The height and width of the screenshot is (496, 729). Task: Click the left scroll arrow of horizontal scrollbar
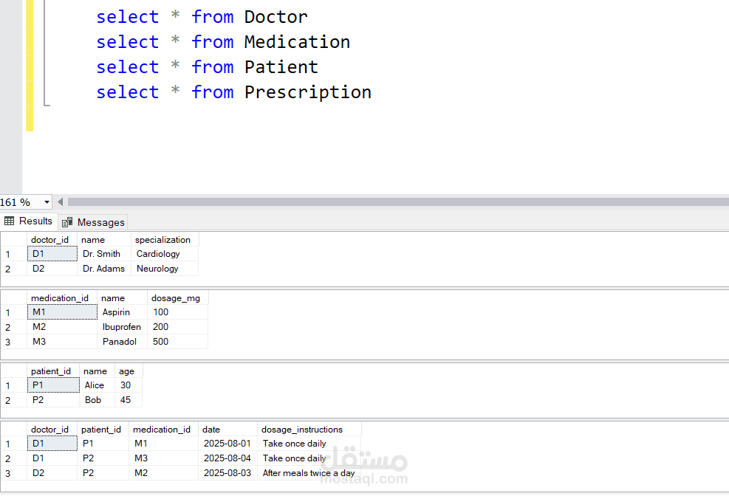click(60, 202)
